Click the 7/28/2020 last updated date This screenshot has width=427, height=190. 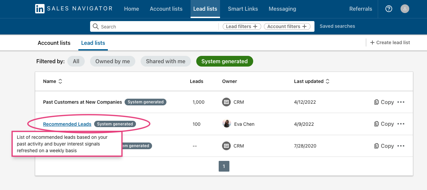click(305, 146)
